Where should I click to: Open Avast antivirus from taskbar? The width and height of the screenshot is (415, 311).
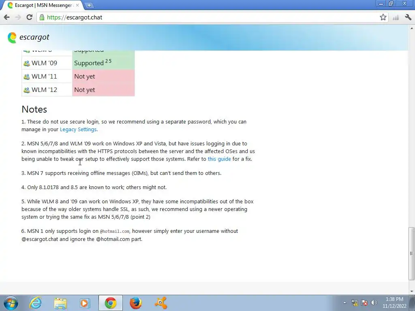(x=160, y=303)
